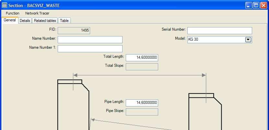Click the Total Slope field
This screenshot has width=269, height=130.
point(142,67)
